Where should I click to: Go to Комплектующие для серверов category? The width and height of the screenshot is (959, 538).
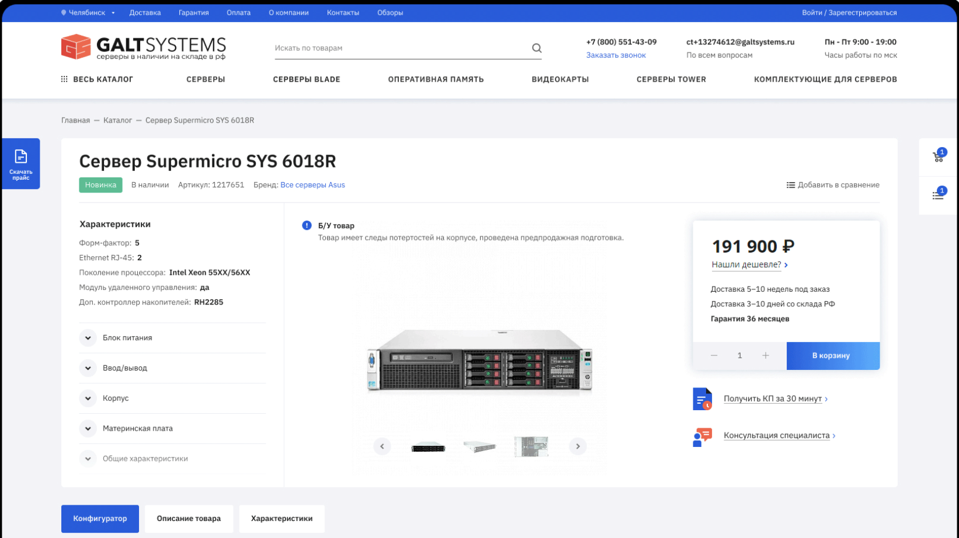(x=825, y=79)
